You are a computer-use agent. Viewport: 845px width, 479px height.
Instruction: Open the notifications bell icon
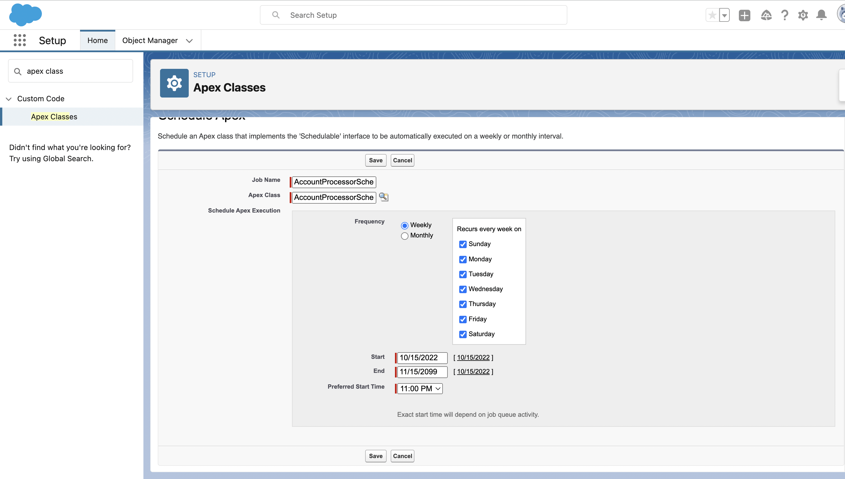click(x=821, y=15)
